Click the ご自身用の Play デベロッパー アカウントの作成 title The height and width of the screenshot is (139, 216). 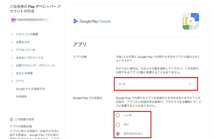35,9
